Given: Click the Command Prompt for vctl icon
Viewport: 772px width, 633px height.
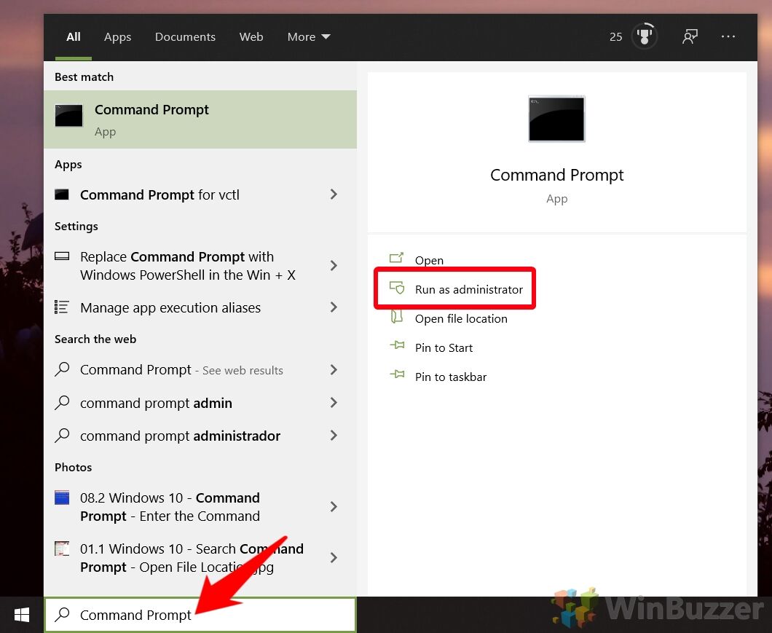Looking at the screenshot, I should pos(62,194).
